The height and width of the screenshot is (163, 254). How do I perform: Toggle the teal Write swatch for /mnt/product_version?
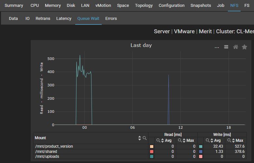pos(201,147)
